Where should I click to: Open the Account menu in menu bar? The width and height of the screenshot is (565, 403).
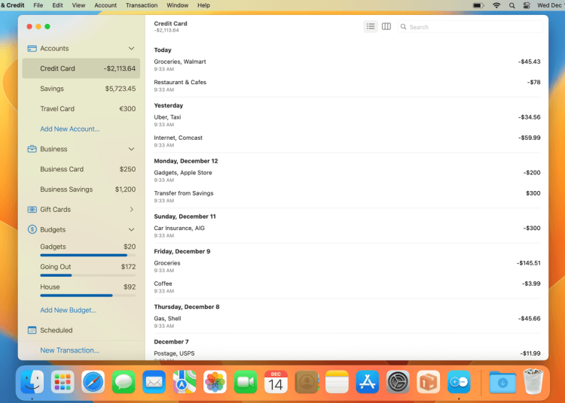(x=105, y=5)
